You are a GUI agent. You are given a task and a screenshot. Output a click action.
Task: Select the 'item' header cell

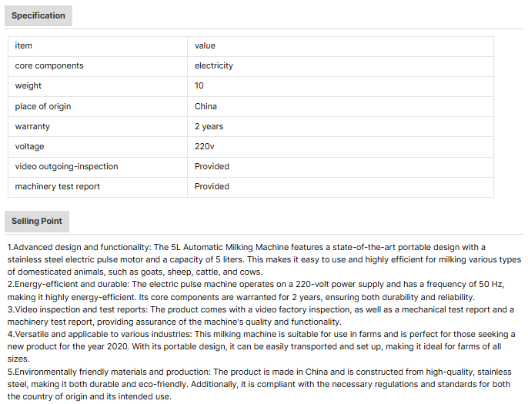[x=24, y=46]
